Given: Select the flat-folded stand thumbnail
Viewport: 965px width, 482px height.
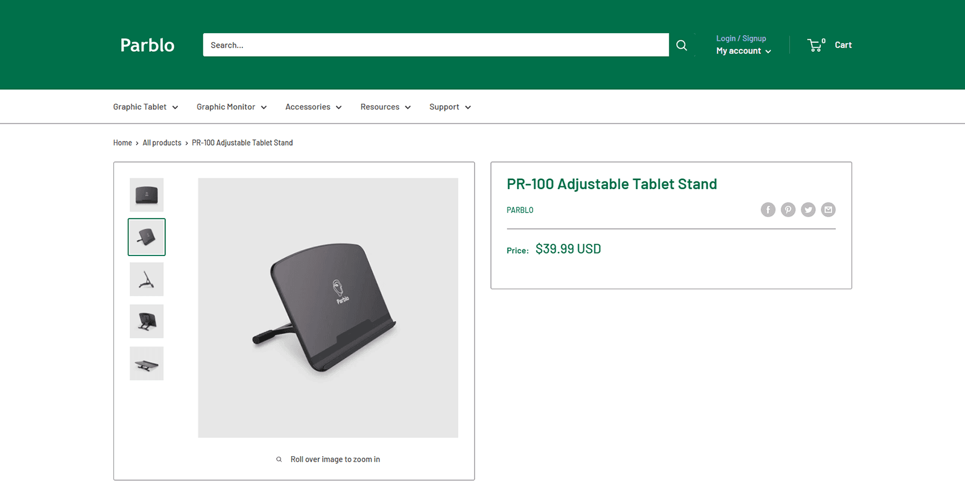Looking at the screenshot, I should pyautogui.click(x=147, y=363).
